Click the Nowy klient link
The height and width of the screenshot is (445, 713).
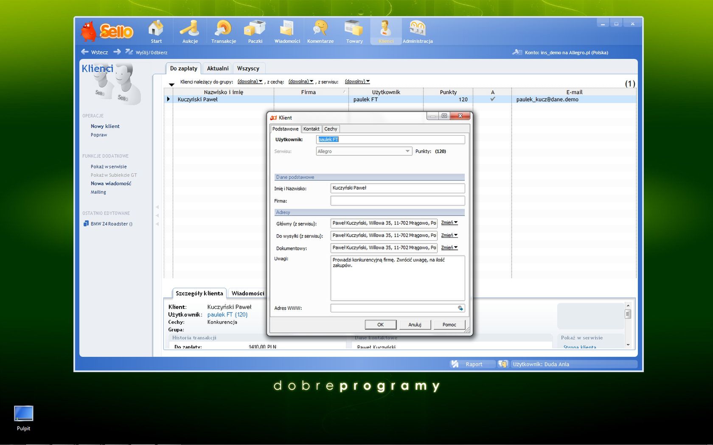pyautogui.click(x=105, y=126)
